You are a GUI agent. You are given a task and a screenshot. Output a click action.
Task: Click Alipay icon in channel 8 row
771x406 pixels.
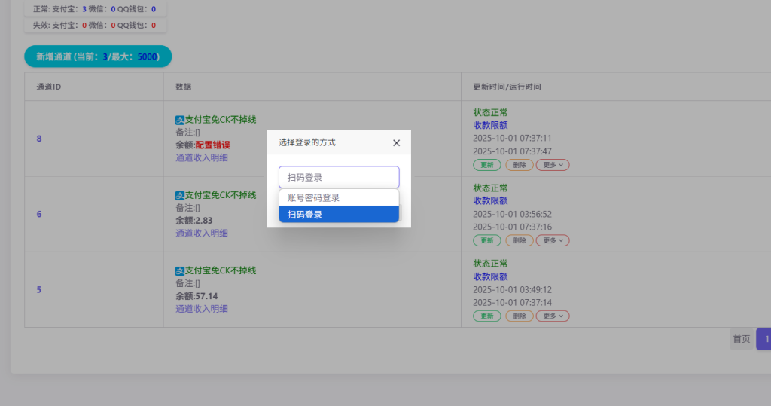(x=180, y=120)
